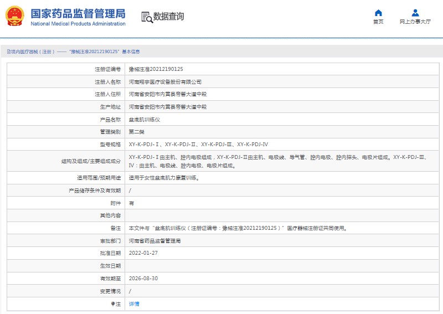Click 生产地址 address value
Screen dimensions: 443x314
[x=168, y=107]
